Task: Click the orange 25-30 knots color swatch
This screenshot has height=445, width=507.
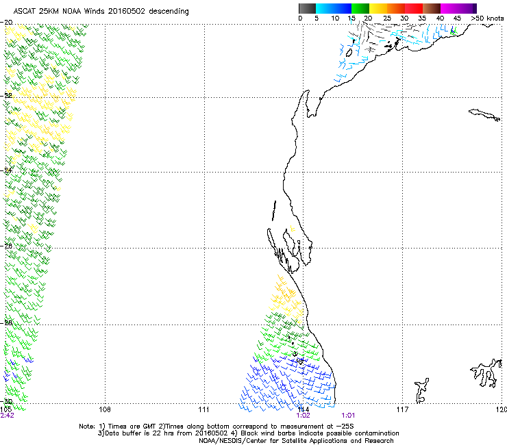Action: (396, 8)
